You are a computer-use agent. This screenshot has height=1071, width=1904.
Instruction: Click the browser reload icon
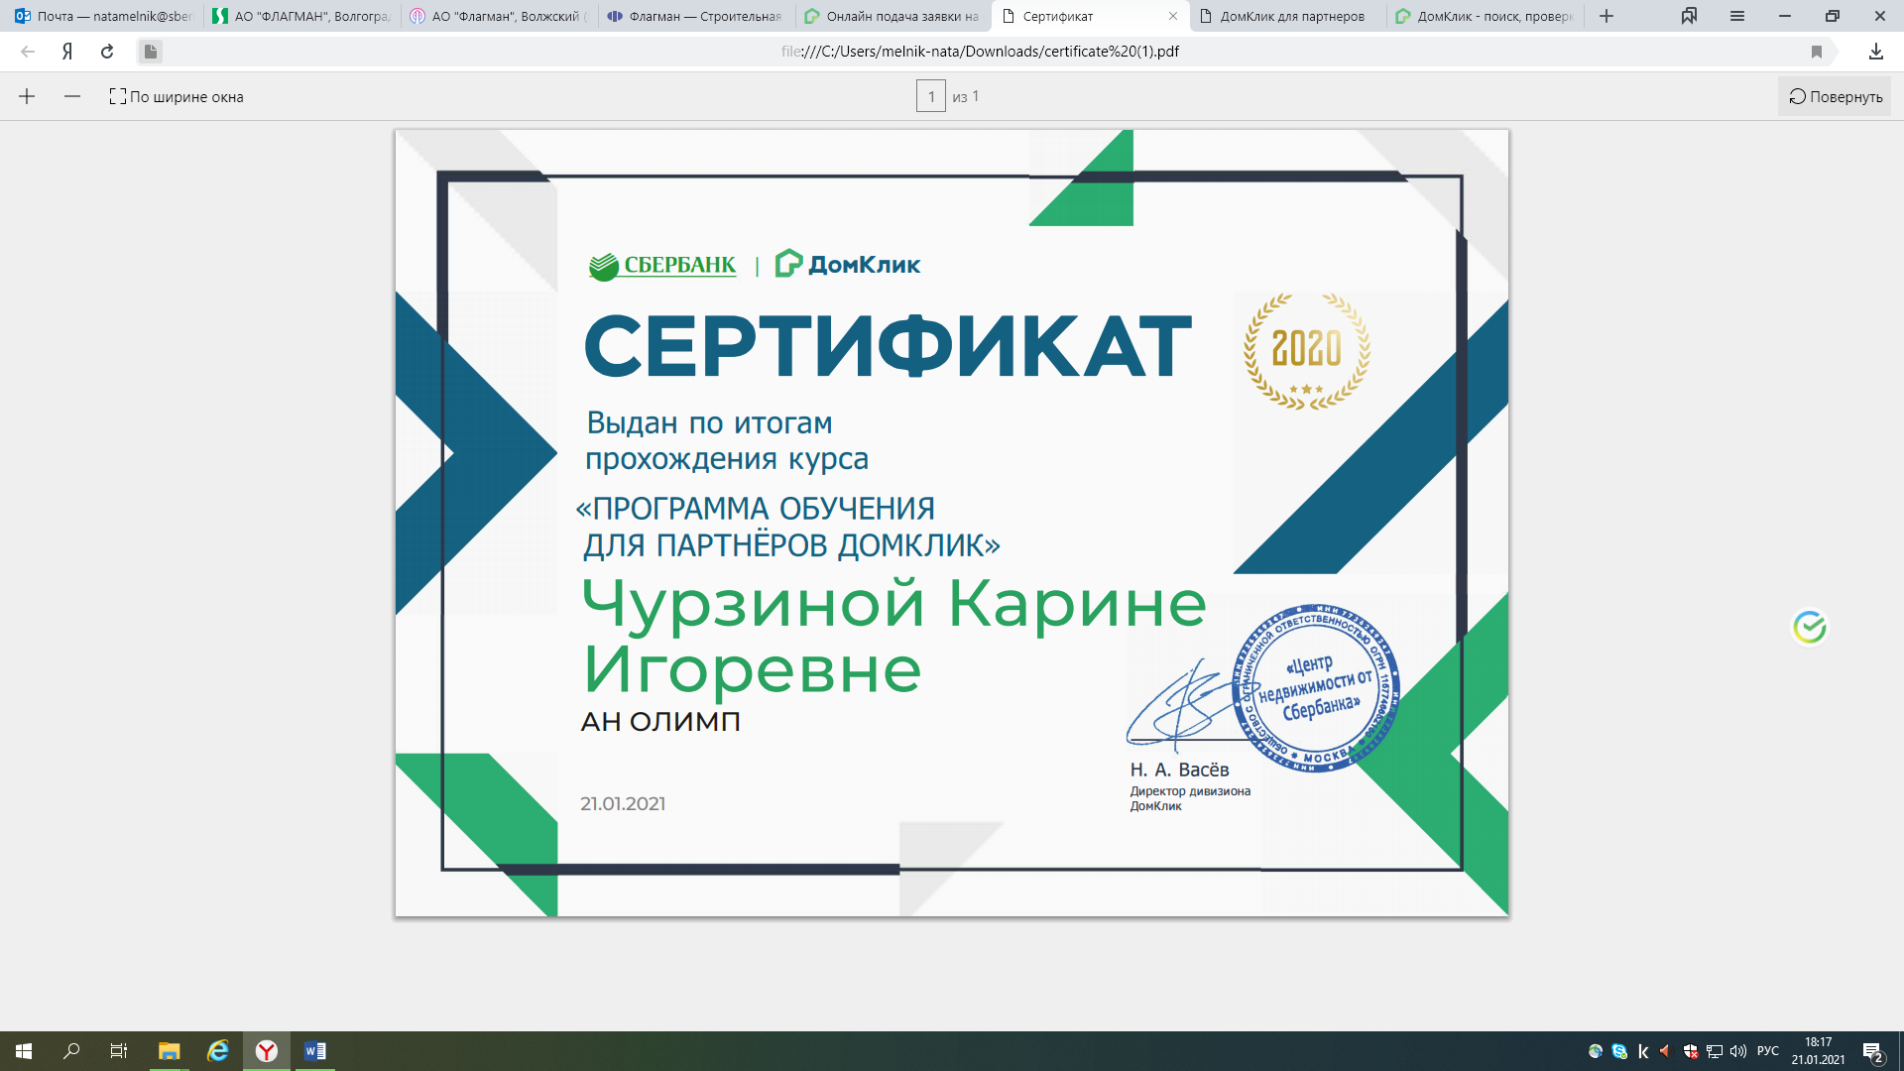(107, 52)
